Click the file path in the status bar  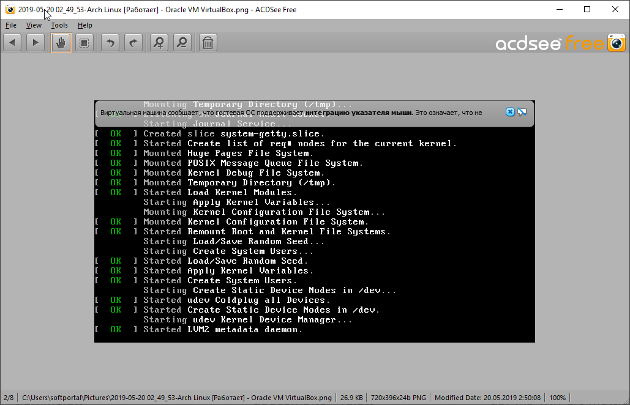point(177,398)
